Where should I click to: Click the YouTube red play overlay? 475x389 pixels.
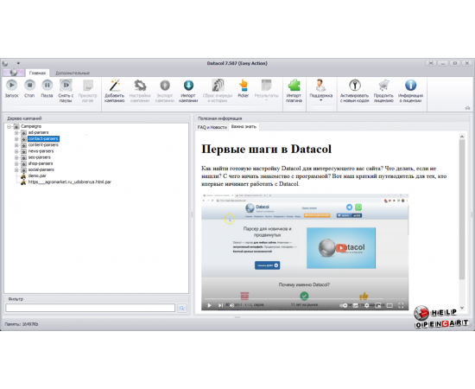click(x=341, y=248)
